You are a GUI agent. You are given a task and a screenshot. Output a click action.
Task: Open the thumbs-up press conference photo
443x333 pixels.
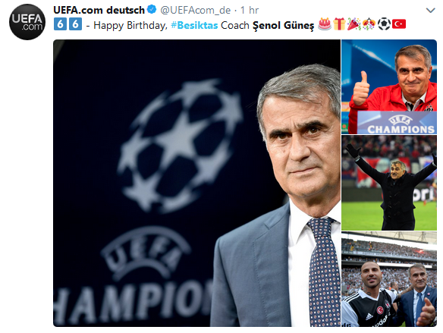(x=389, y=86)
